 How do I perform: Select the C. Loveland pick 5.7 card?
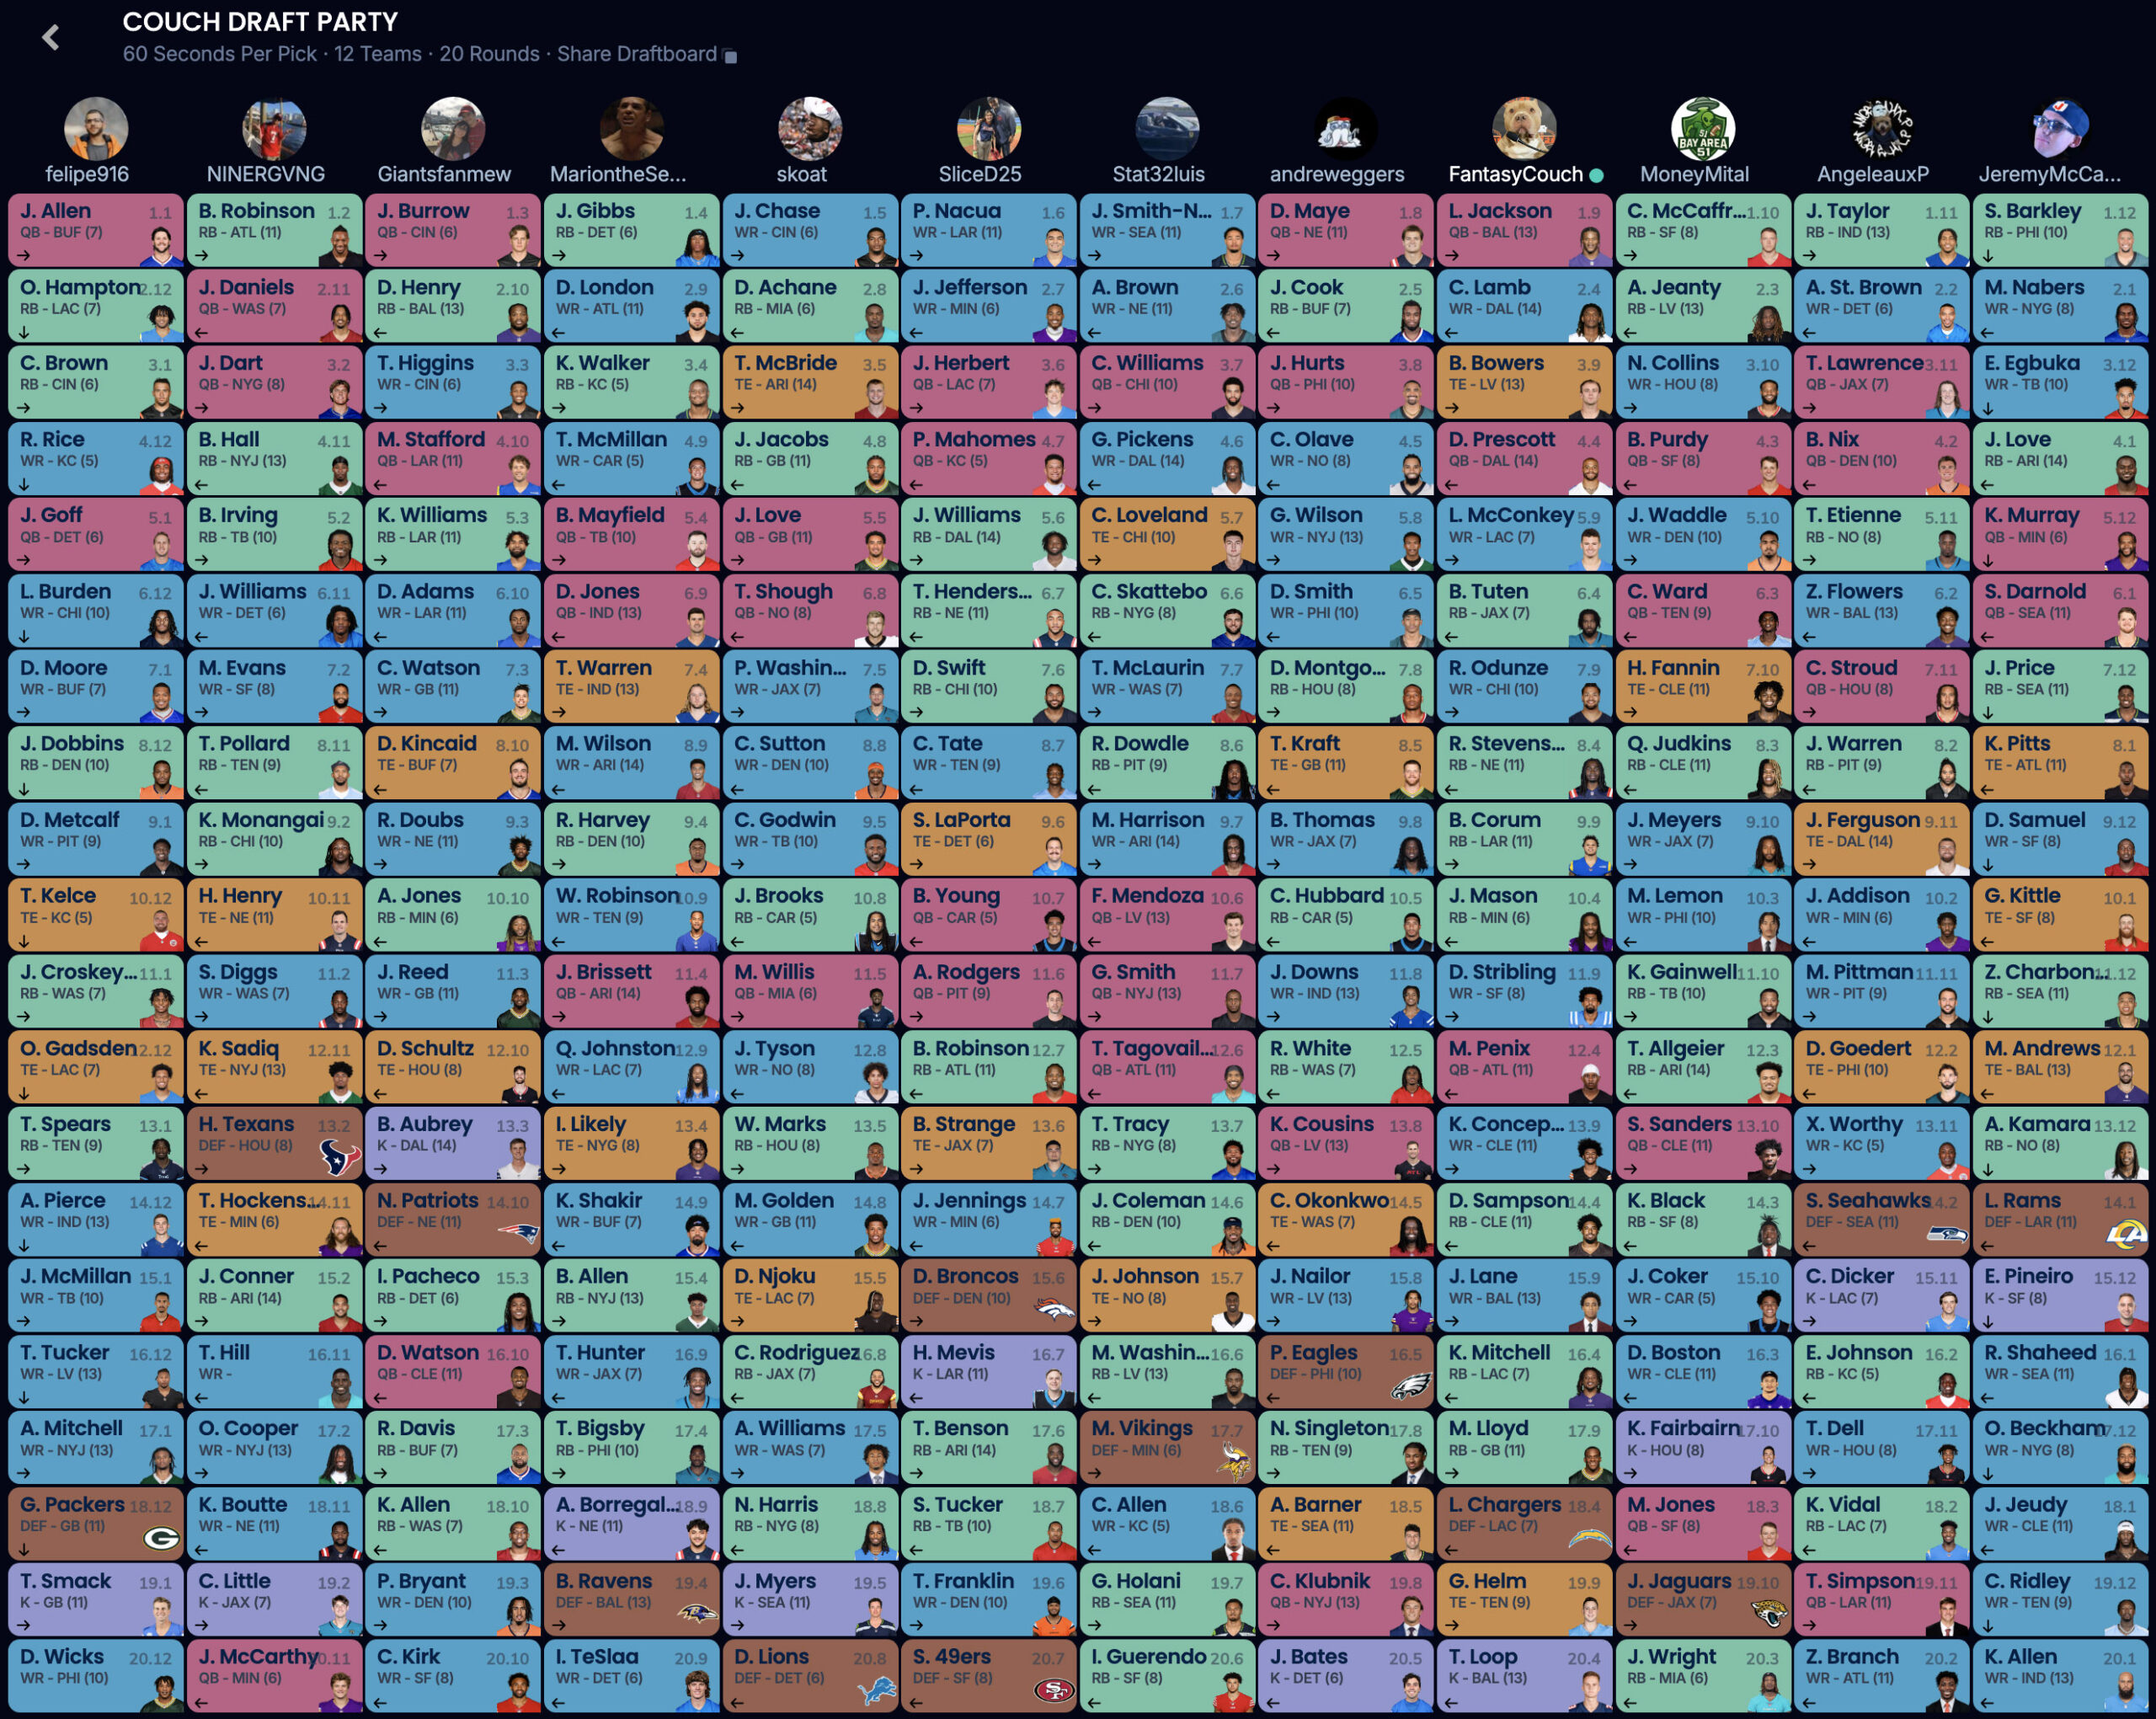tap(1167, 534)
